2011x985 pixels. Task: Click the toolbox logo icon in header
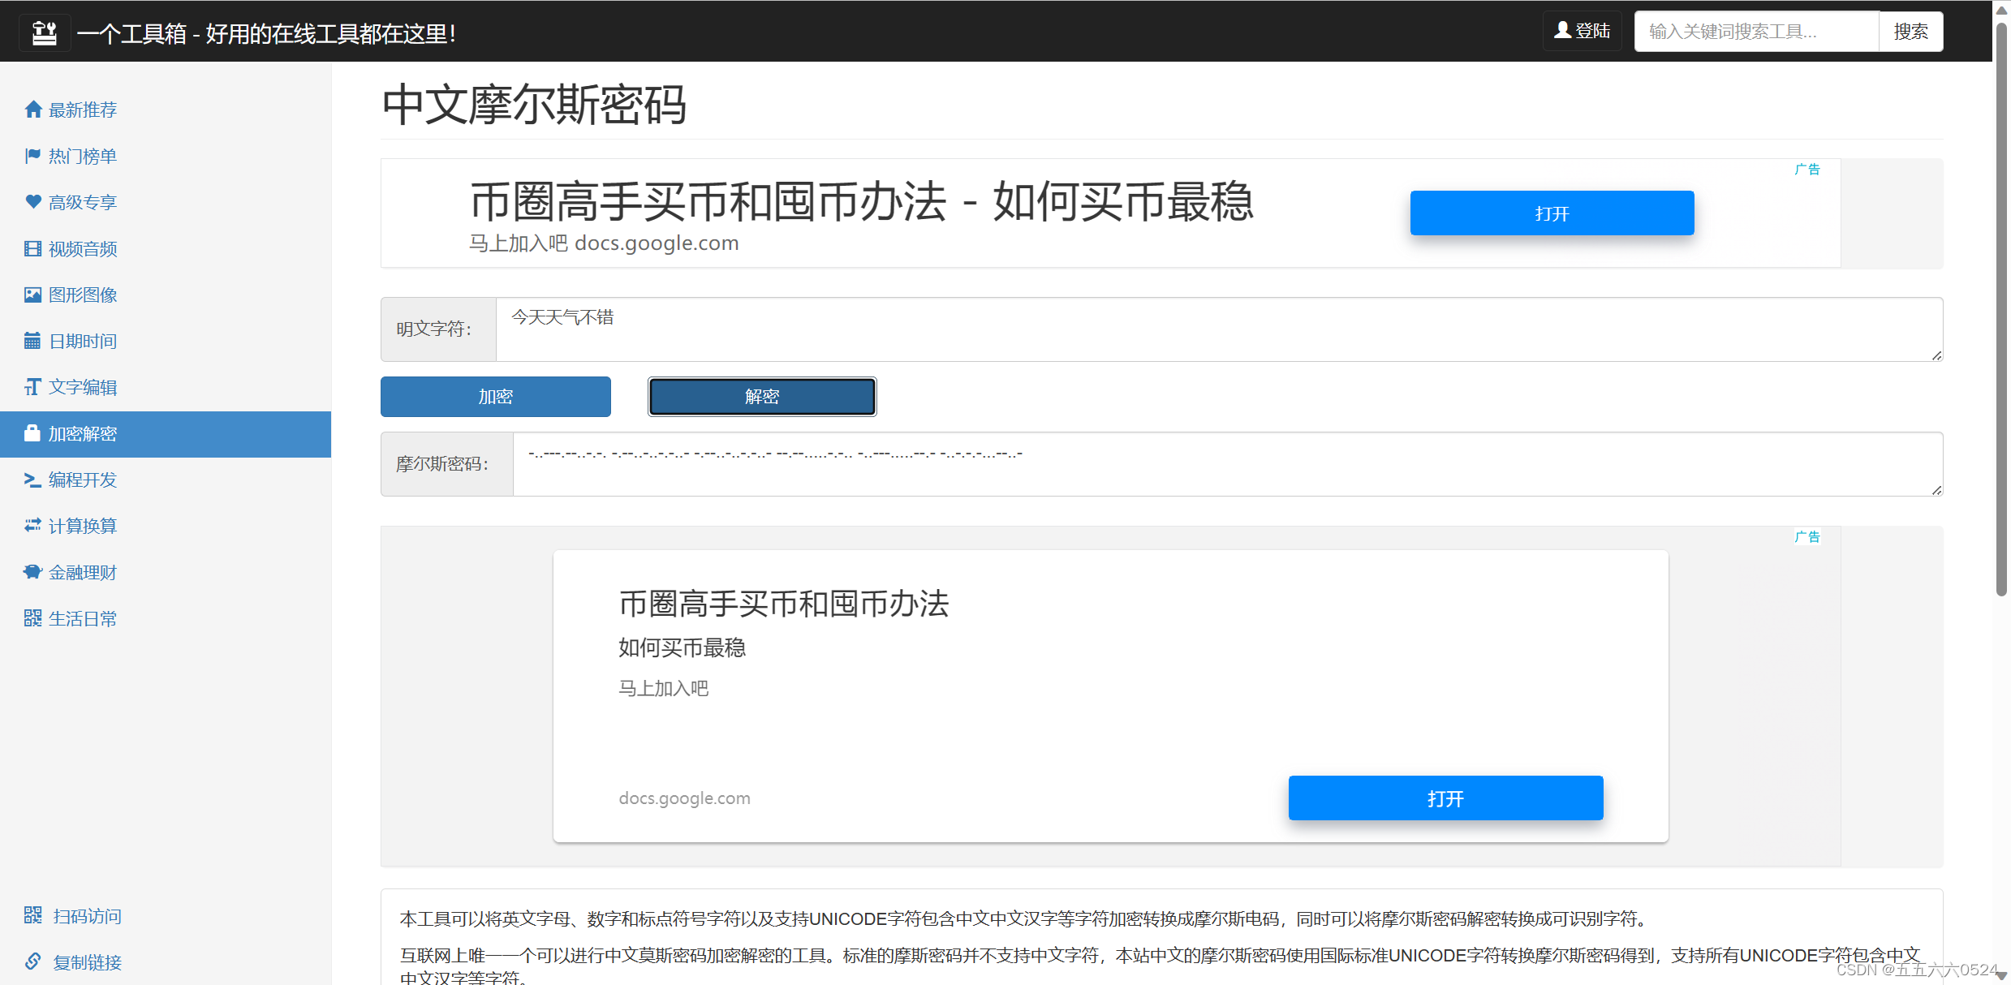(44, 32)
